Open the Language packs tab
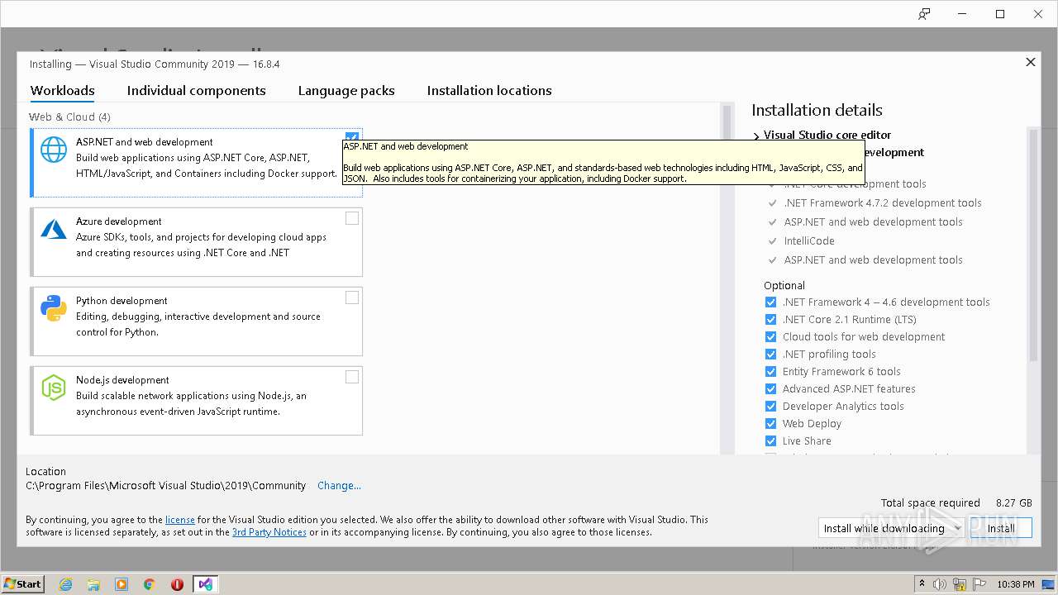 click(x=346, y=91)
